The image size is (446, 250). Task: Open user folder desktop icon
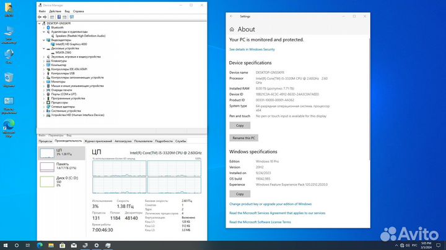point(9,10)
